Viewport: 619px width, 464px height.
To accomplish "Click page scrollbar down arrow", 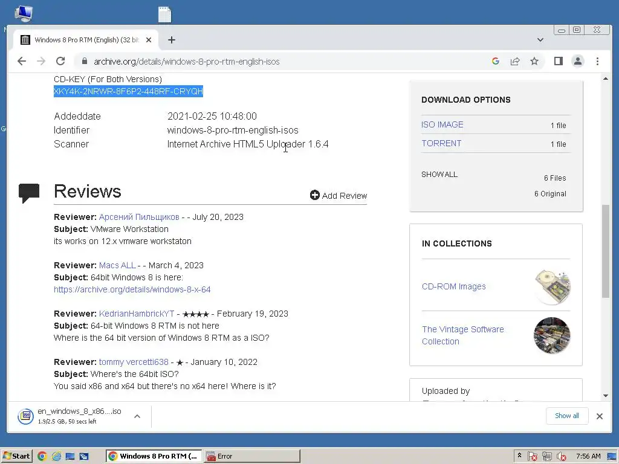I will pyautogui.click(x=606, y=396).
